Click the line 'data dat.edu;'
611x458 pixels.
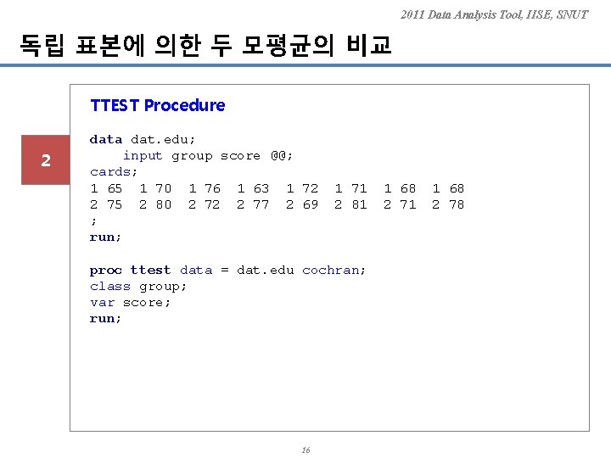click(x=143, y=139)
